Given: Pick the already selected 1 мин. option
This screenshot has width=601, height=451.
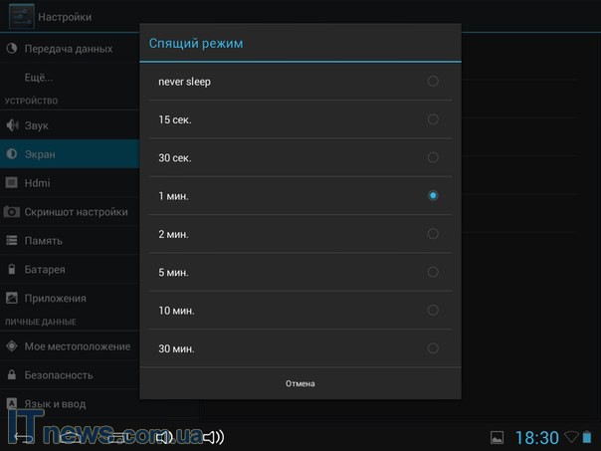Looking at the screenshot, I should click(432, 196).
